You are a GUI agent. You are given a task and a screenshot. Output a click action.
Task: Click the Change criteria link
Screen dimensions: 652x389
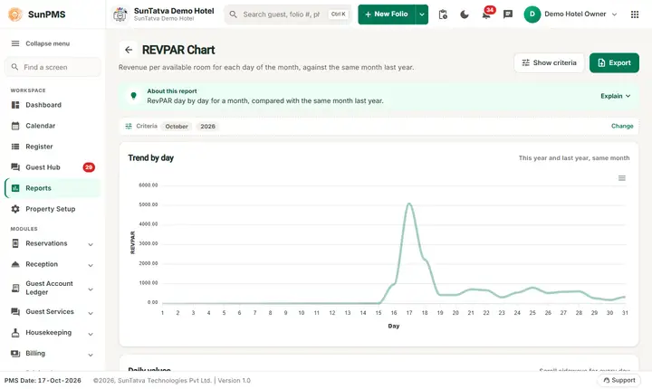coord(622,126)
